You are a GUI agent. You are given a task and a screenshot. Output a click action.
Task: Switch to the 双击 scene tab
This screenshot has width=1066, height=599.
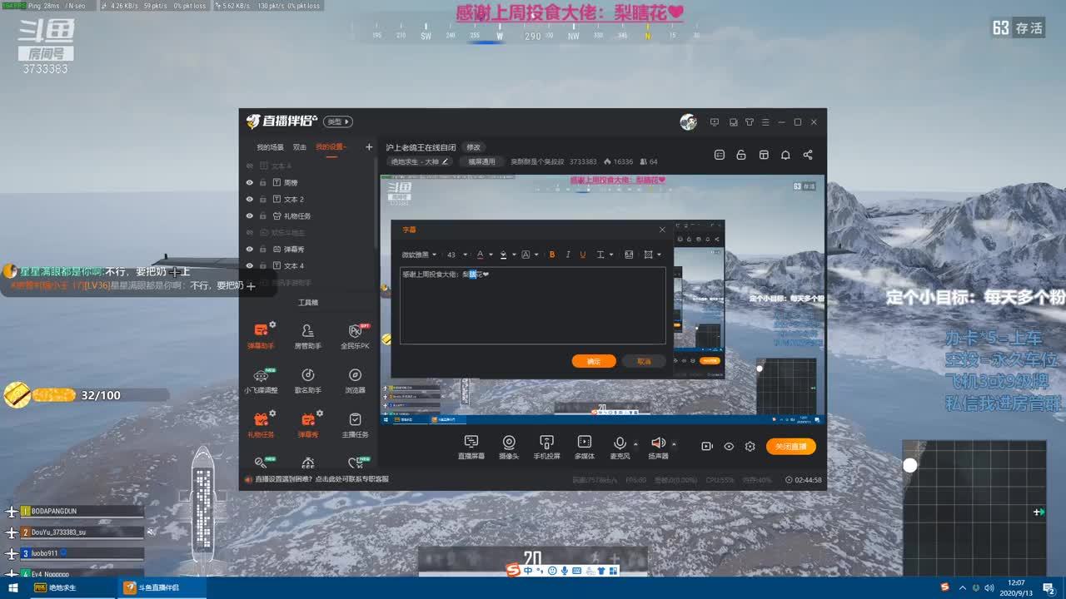point(300,147)
